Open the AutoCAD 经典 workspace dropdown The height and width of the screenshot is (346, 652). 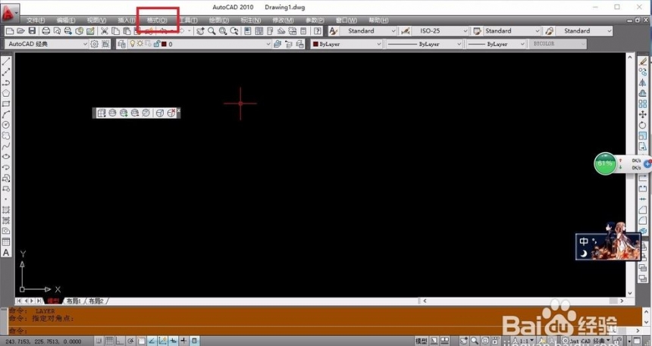coord(46,44)
